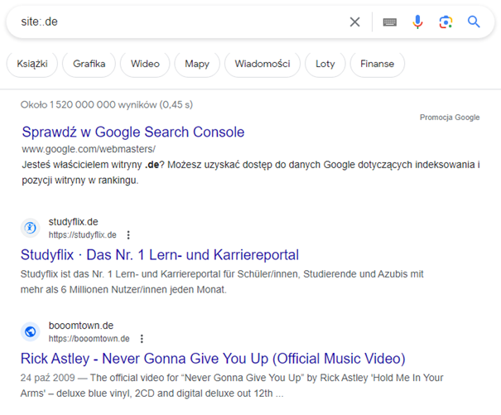Open search by image camera icon

pyautogui.click(x=446, y=22)
